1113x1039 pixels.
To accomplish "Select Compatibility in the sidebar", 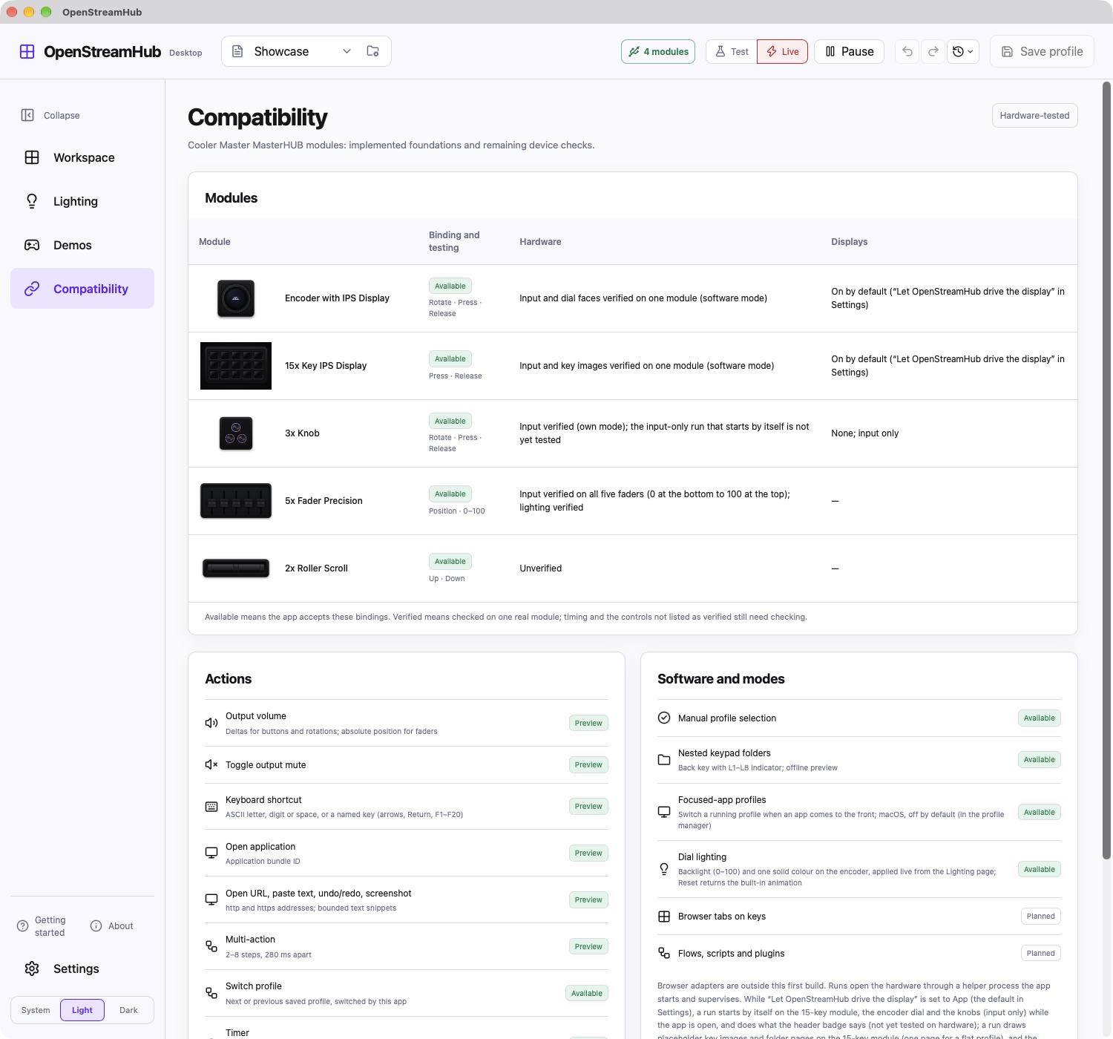I will [82, 289].
